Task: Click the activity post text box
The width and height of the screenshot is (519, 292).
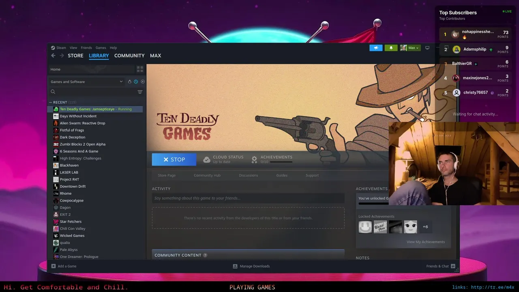Action: 248,198
